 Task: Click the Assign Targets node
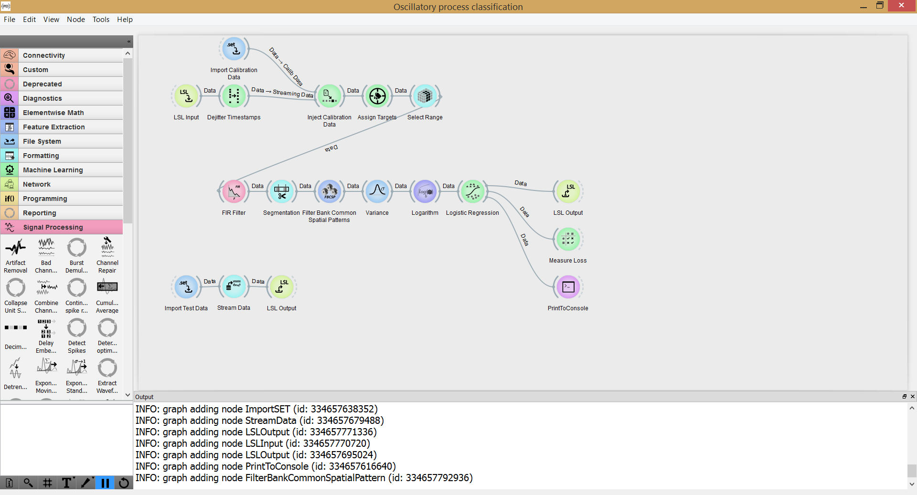(377, 96)
